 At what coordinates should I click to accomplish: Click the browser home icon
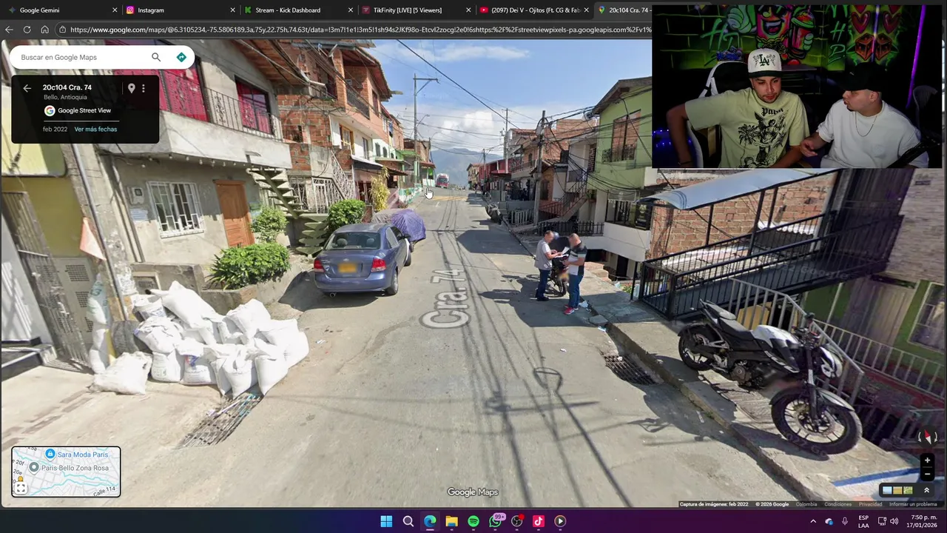44,30
